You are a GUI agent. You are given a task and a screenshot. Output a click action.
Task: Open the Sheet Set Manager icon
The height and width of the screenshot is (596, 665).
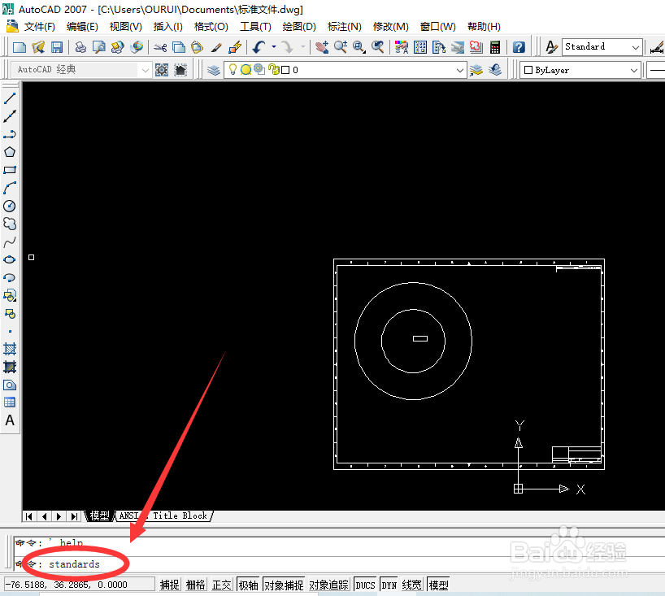pos(458,47)
